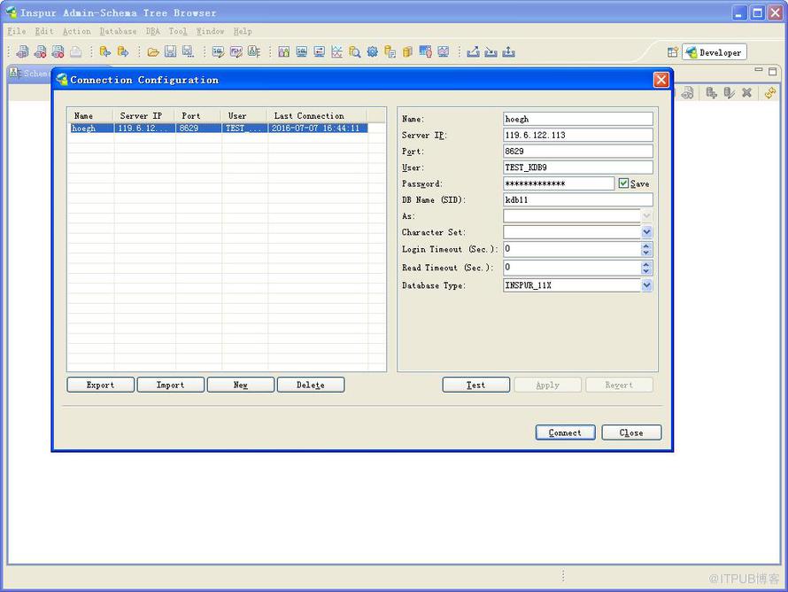788x592 pixels.
Task: Open the Tool menu
Action: [178, 31]
